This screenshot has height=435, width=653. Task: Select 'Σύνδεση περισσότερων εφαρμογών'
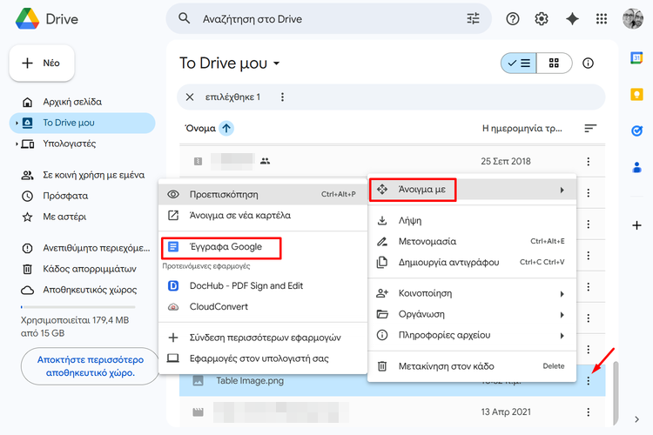point(262,338)
